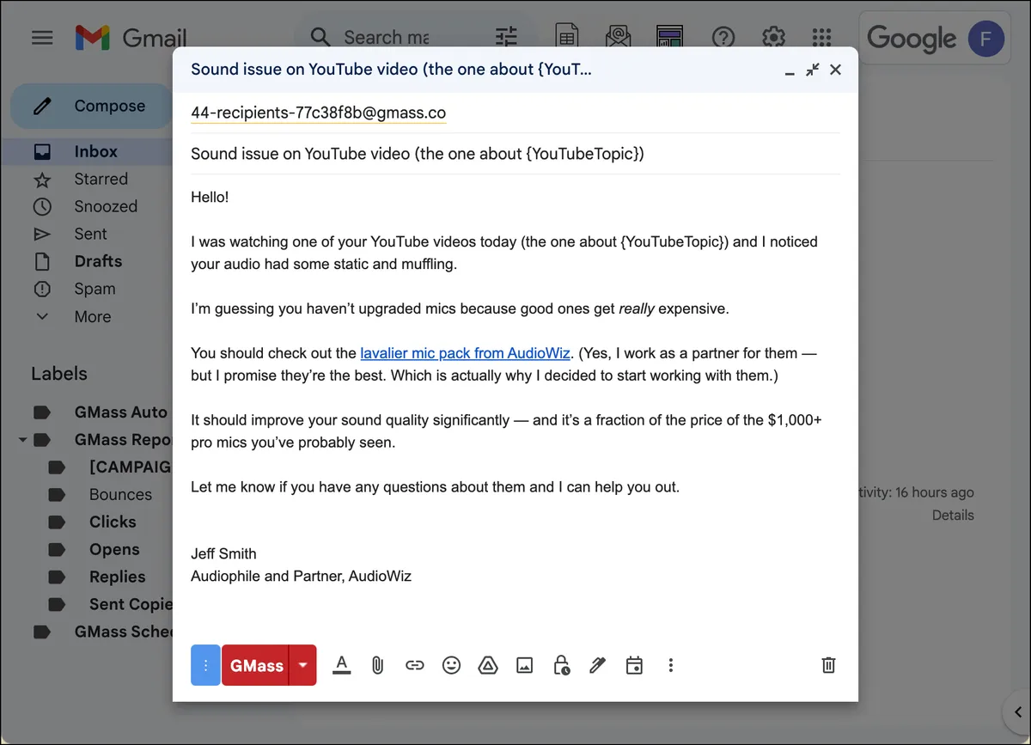Toggle confidential mode lock icon
1031x745 pixels.
[561, 665]
